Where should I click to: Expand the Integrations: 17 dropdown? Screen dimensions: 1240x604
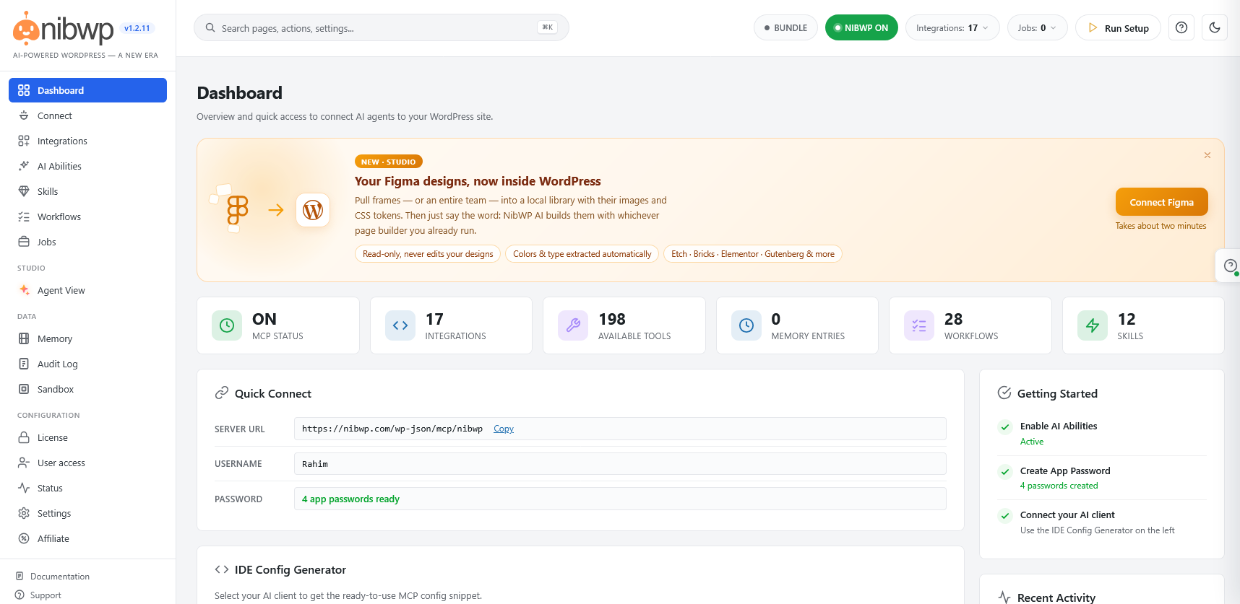tap(952, 28)
